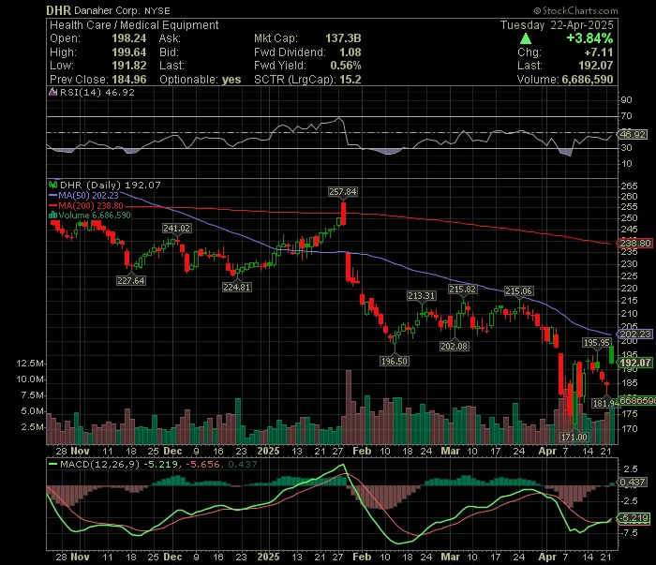Click the 0.437 MACD histogram axis tag

634,483
